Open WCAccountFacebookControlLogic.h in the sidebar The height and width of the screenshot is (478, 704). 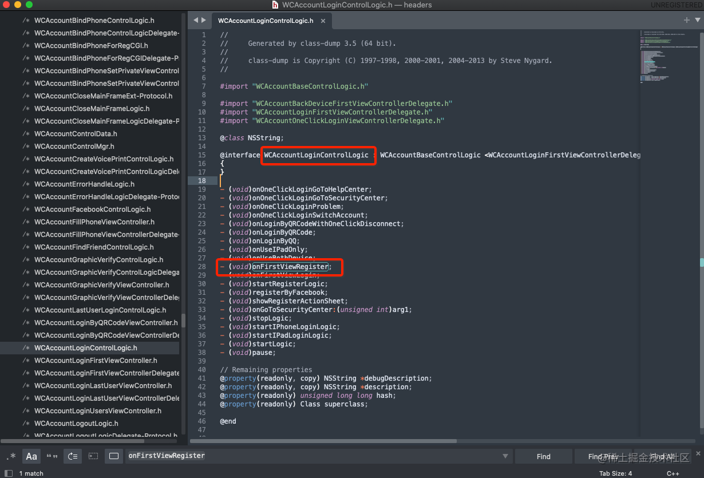pos(92,210)
